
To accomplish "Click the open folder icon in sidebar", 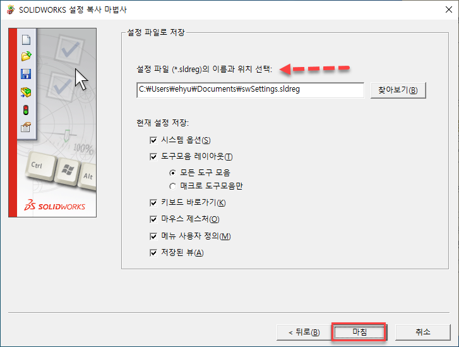I will point(26,56).
